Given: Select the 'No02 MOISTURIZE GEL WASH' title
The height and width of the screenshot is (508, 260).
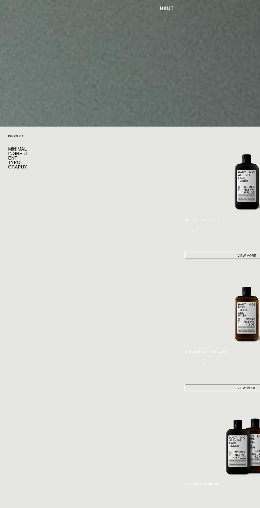Looking at the screenshot, I should (205, 352).
